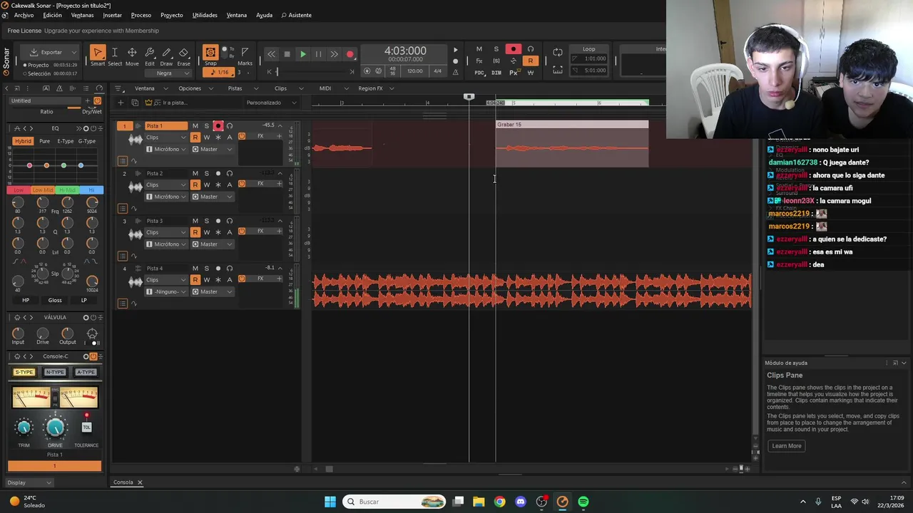Image resolution: width=913 pixels, height=513 pixels.
Task: Stop the transport
Action: pos(287,54)
